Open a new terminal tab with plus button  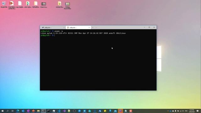93,28
